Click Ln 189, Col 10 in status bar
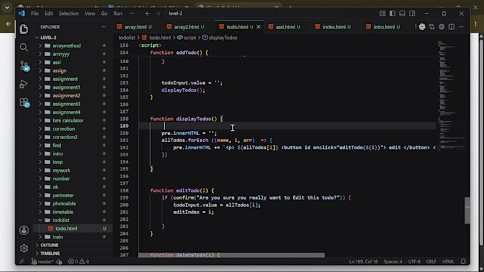This screenshot has width=484, height=272. click(363, 261)
